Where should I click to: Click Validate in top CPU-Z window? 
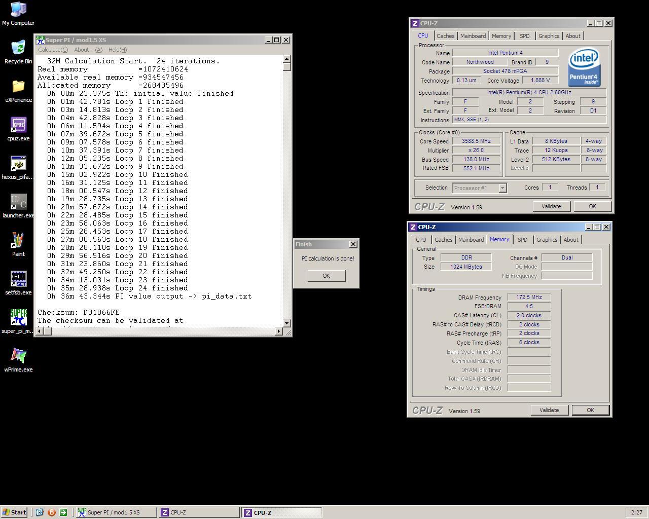point(551,206)
